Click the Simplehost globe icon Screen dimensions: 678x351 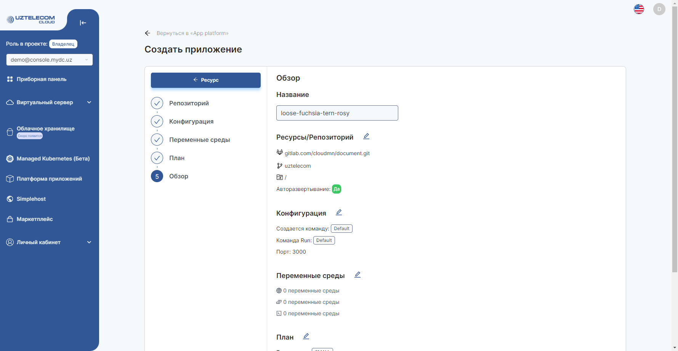tap(10, 199)
